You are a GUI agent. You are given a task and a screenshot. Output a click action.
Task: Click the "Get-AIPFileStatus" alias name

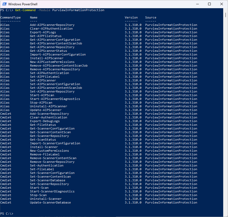[46, 36]
